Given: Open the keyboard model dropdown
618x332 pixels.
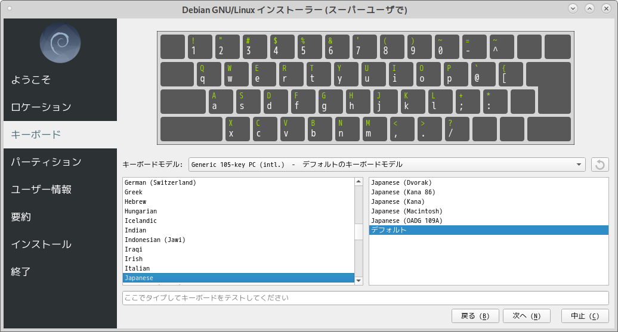Looking at the screenshot, I should pos(387,165).
